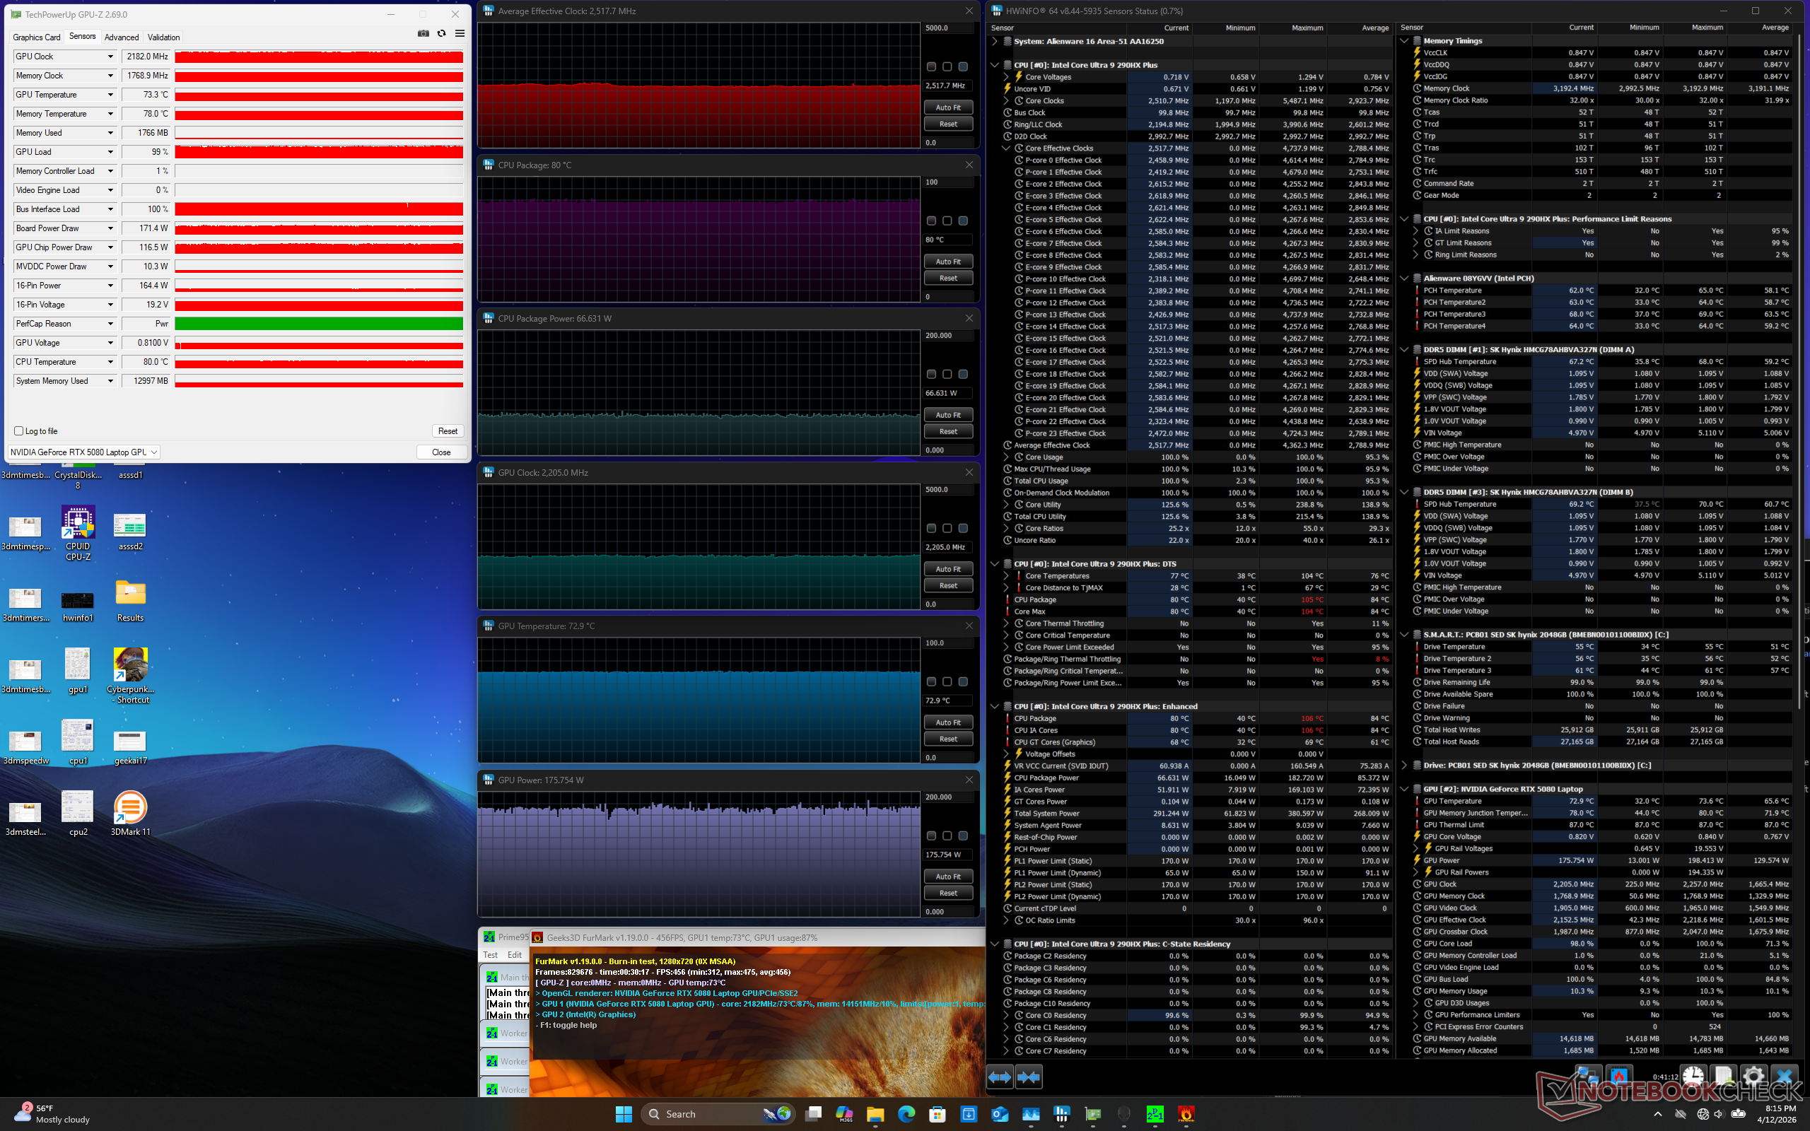Open HWiNFO settings gear icon
The height and width of the screenshot is (1131, 1810).
click(x=1754, y=1077)
